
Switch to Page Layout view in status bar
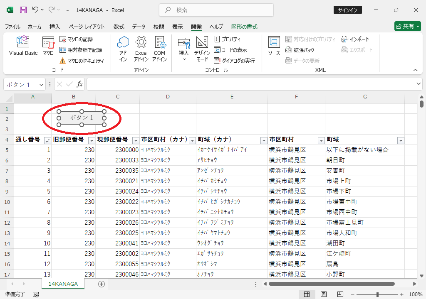pyautogui.click(x=324, y=294)
